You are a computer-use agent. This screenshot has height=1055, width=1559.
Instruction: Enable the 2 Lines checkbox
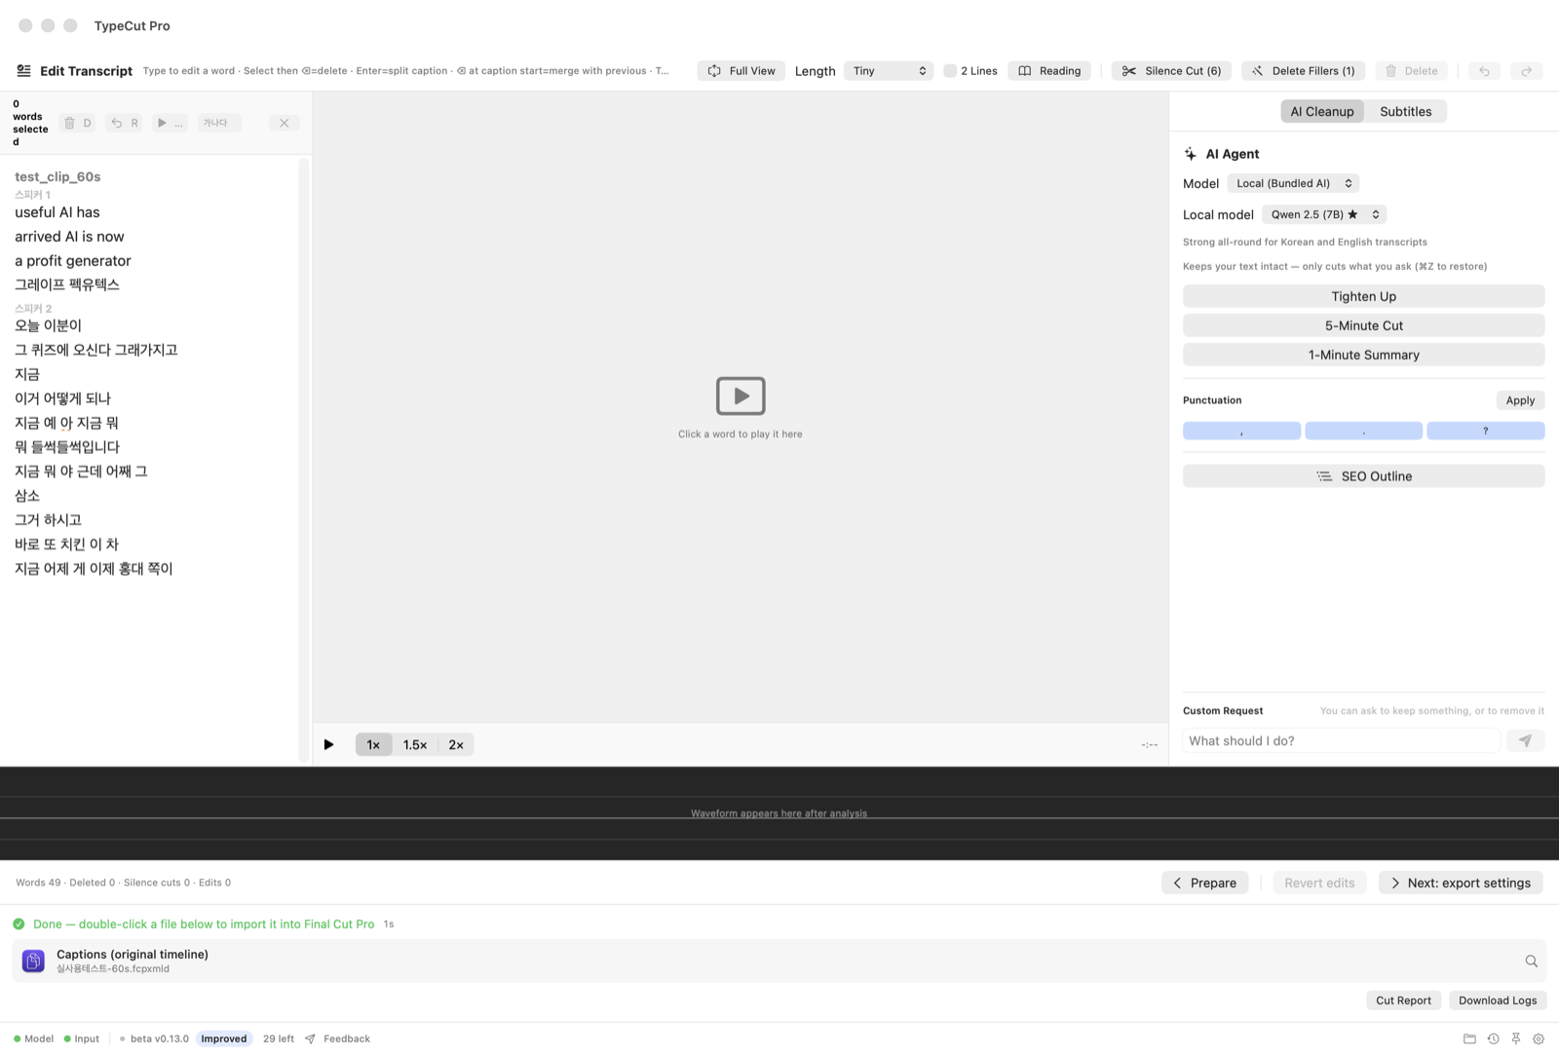point(950,71)
